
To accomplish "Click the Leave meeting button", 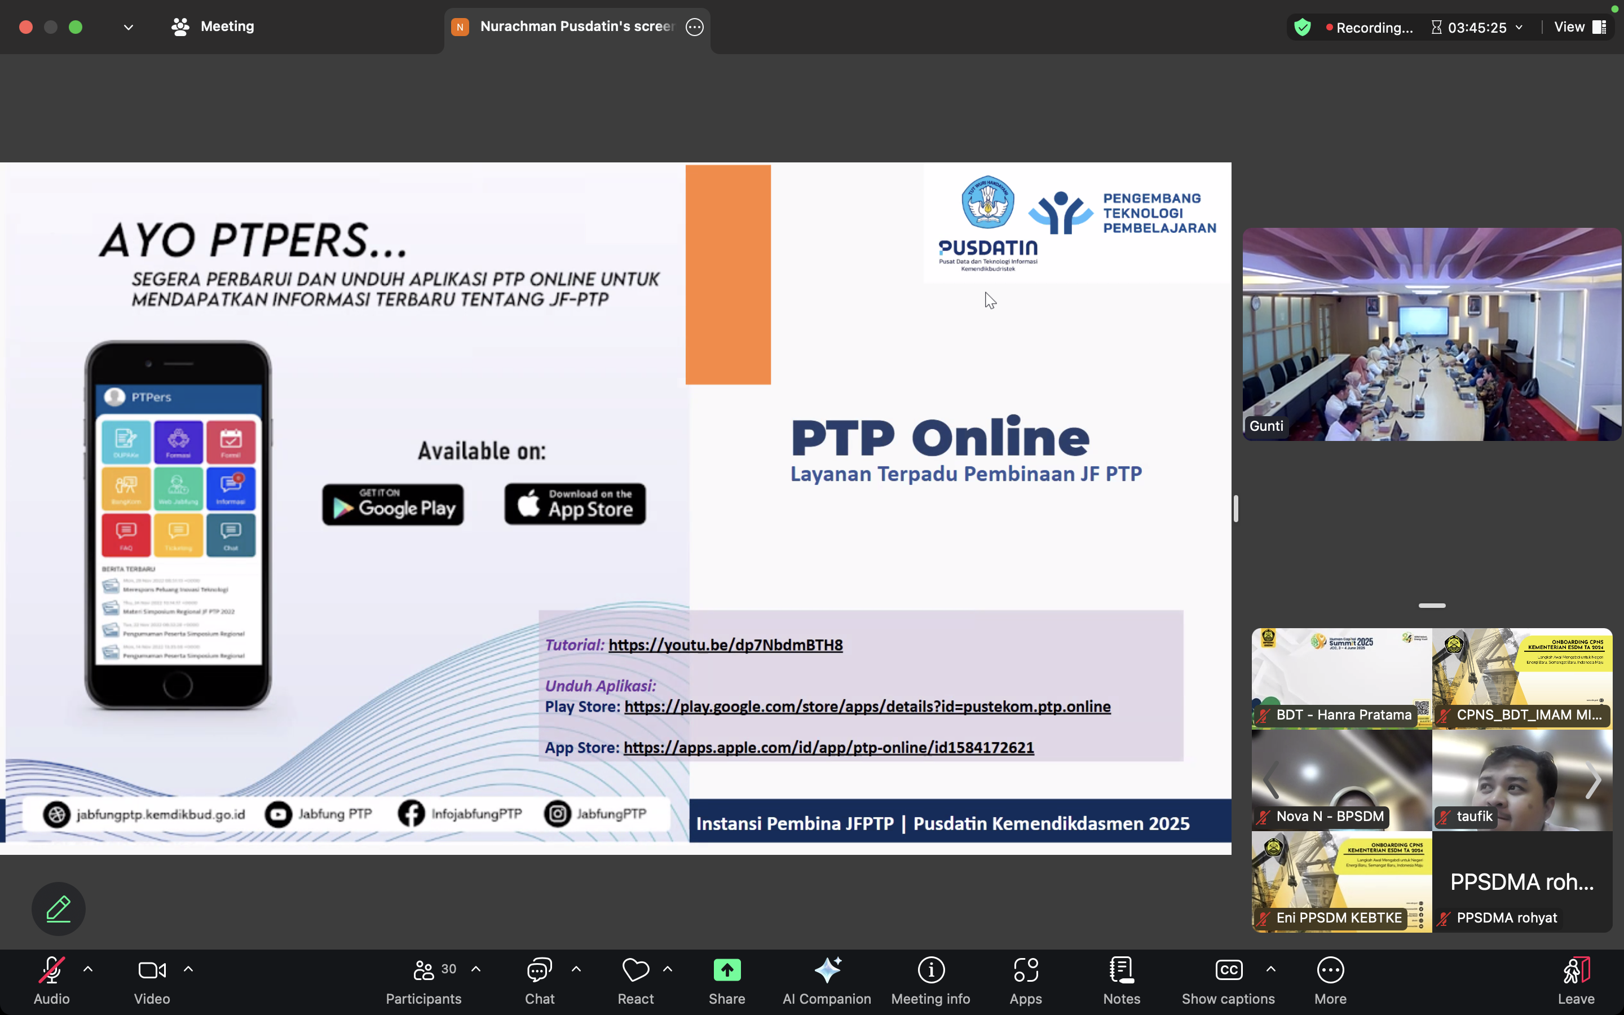I will click(1576, 979).
